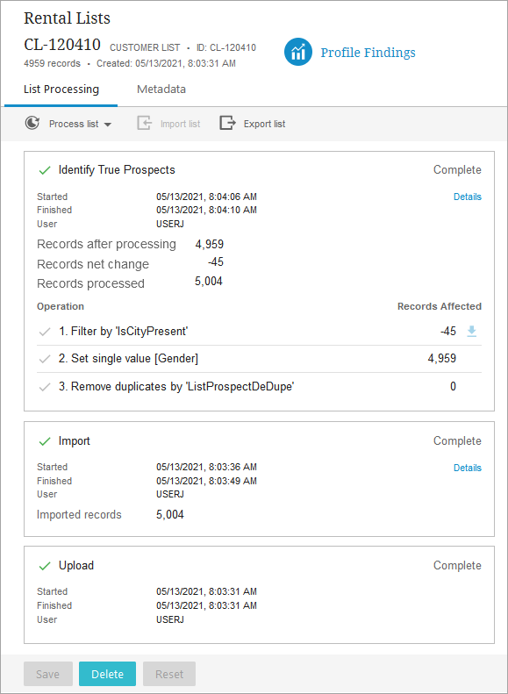
Task: Click the Save button
Action: pos(47,674)
